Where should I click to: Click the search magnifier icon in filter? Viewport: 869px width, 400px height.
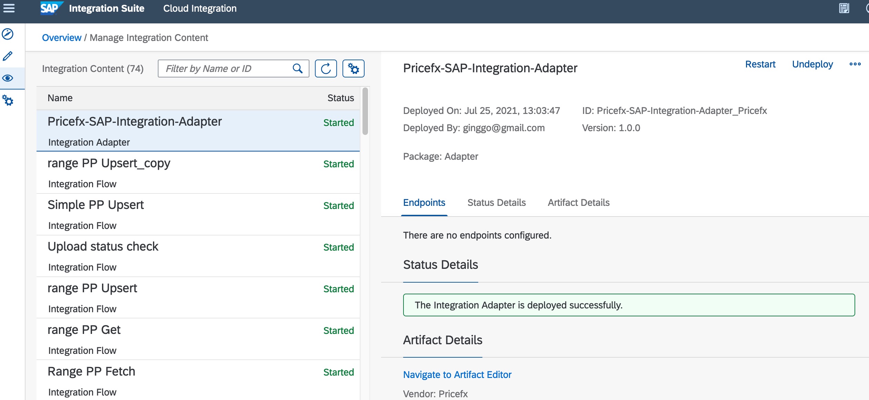tap(298, 69)
